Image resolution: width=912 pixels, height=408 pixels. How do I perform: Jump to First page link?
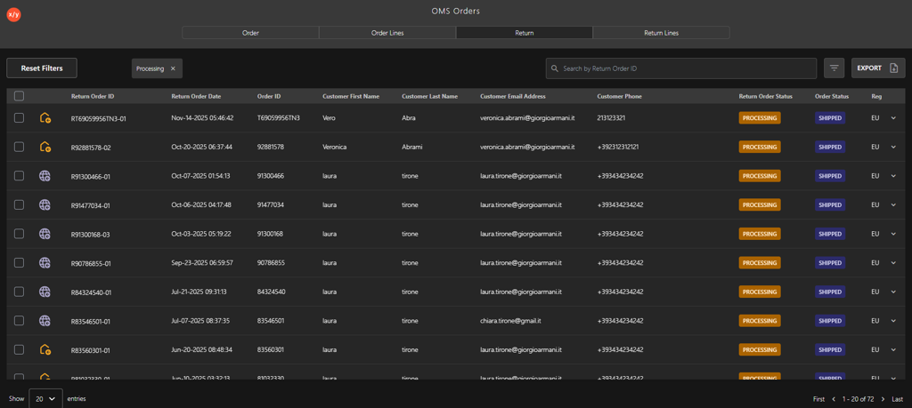pos(819,399)
